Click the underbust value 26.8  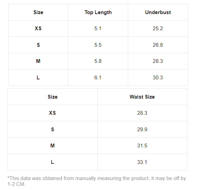(158, 45)
